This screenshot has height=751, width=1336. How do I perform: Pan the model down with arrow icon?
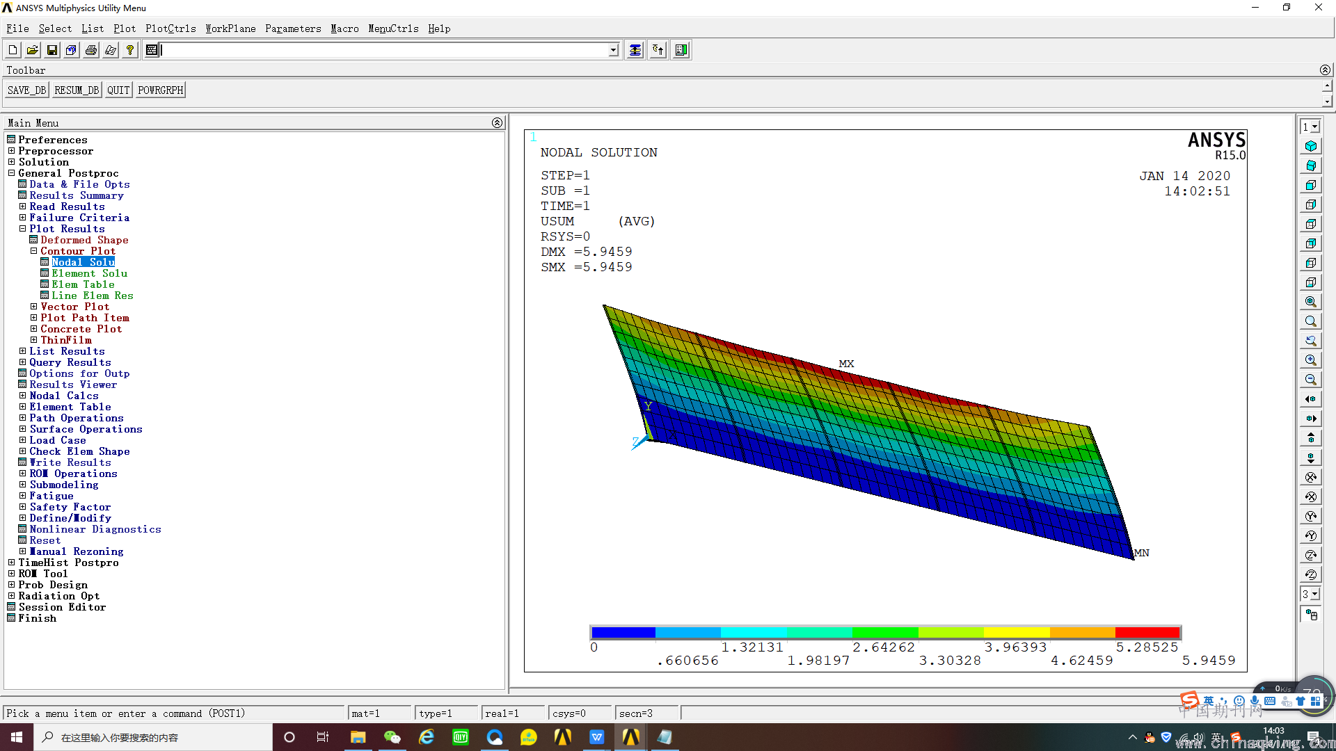tap(1311, 458)
